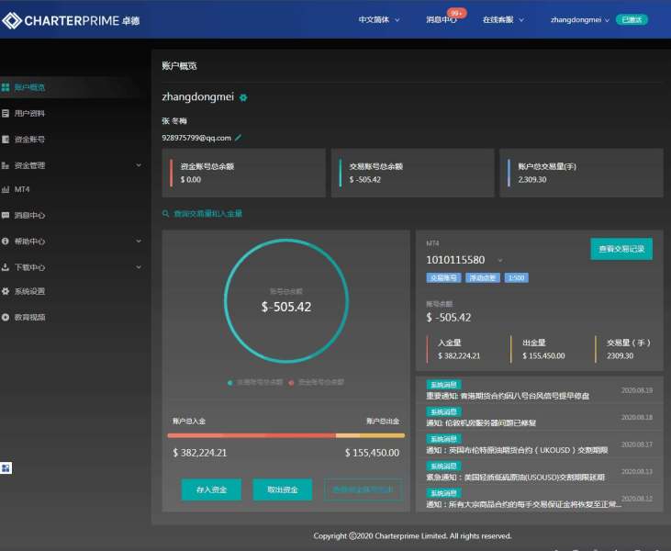Open 消息中心 in the sidebar menu

click(x=29, y=216)
